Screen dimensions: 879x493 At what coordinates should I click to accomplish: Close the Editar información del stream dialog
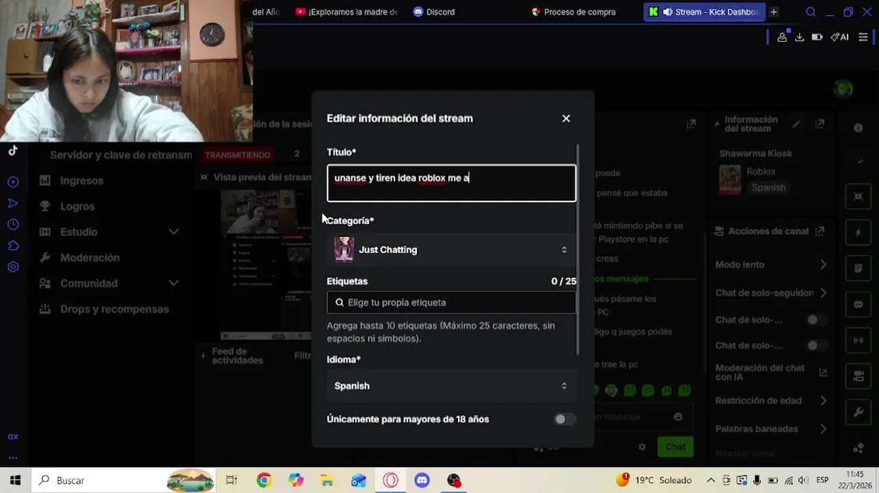pos(566,118)
